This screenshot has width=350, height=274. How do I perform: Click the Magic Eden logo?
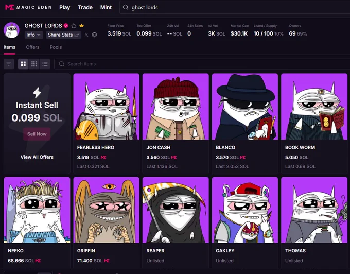point(28,7)
